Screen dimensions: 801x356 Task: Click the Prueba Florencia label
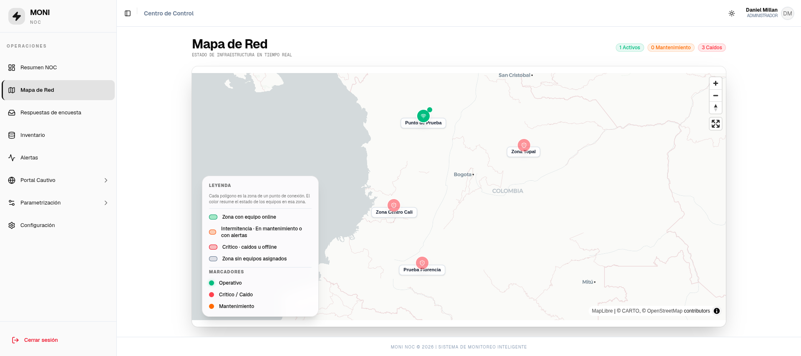pos(422,270)
